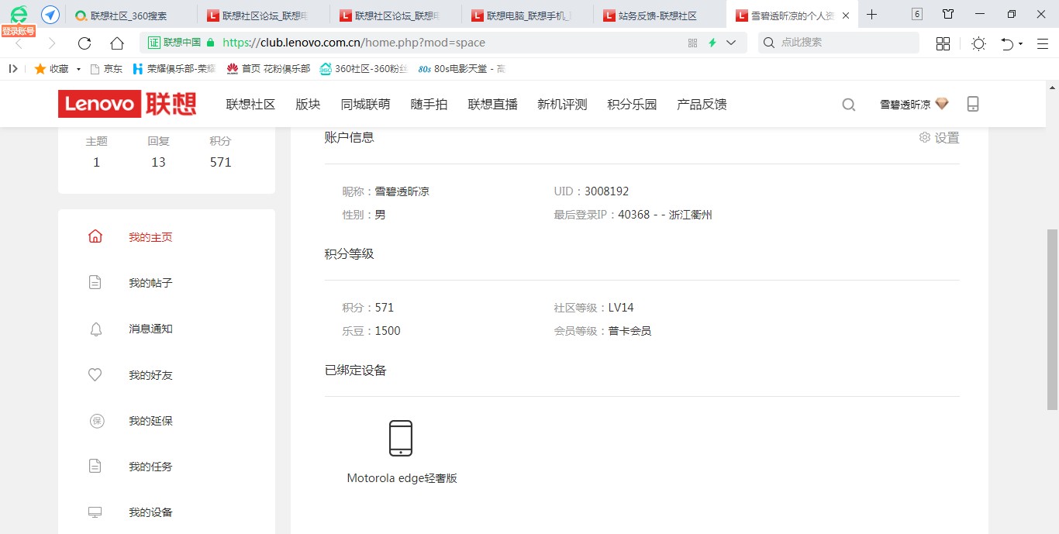Expand the undo closed tab dropdown arrow
This screenshot has height=534, width=1059.
(x=1020, y=43)
